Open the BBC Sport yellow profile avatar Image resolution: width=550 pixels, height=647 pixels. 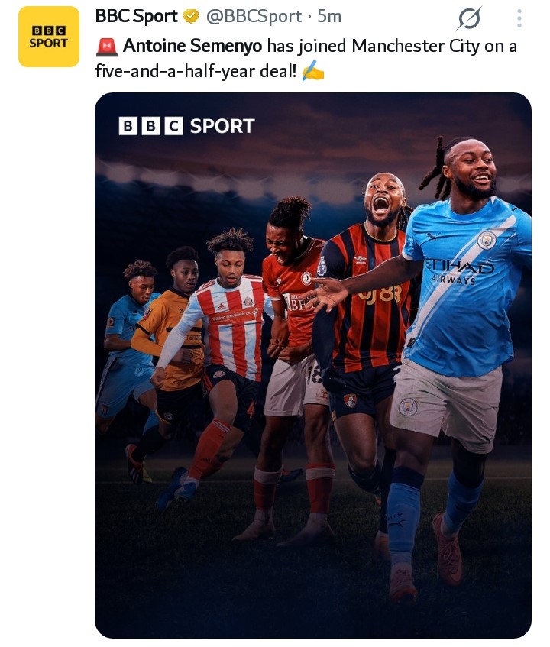[49, 37]
